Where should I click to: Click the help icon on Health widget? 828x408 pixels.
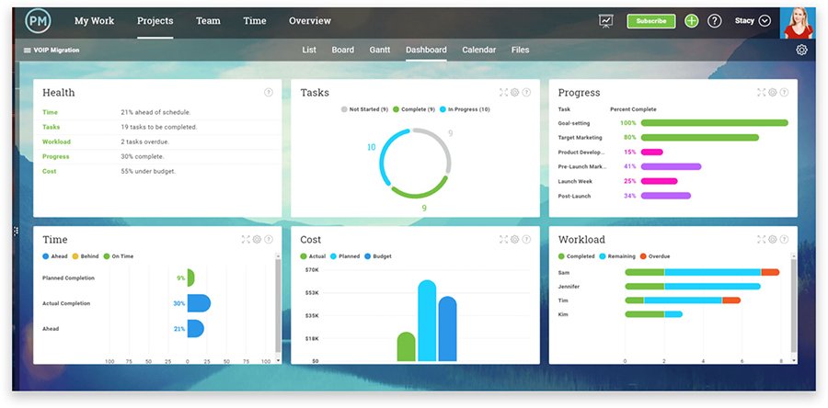269,92
